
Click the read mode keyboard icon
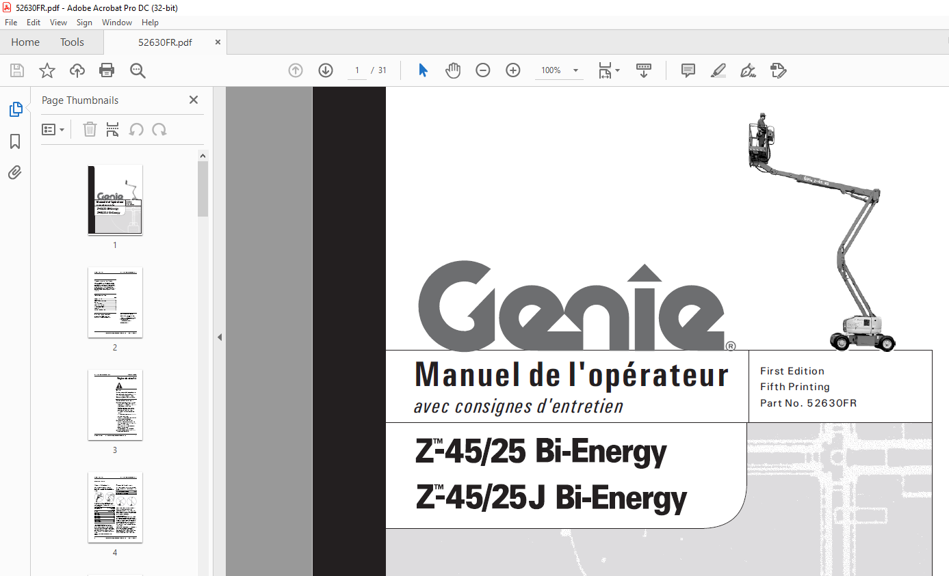tap(644, 70)
